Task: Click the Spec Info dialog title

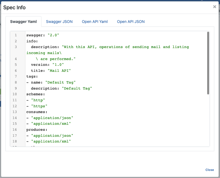Action: click(14, 7)
